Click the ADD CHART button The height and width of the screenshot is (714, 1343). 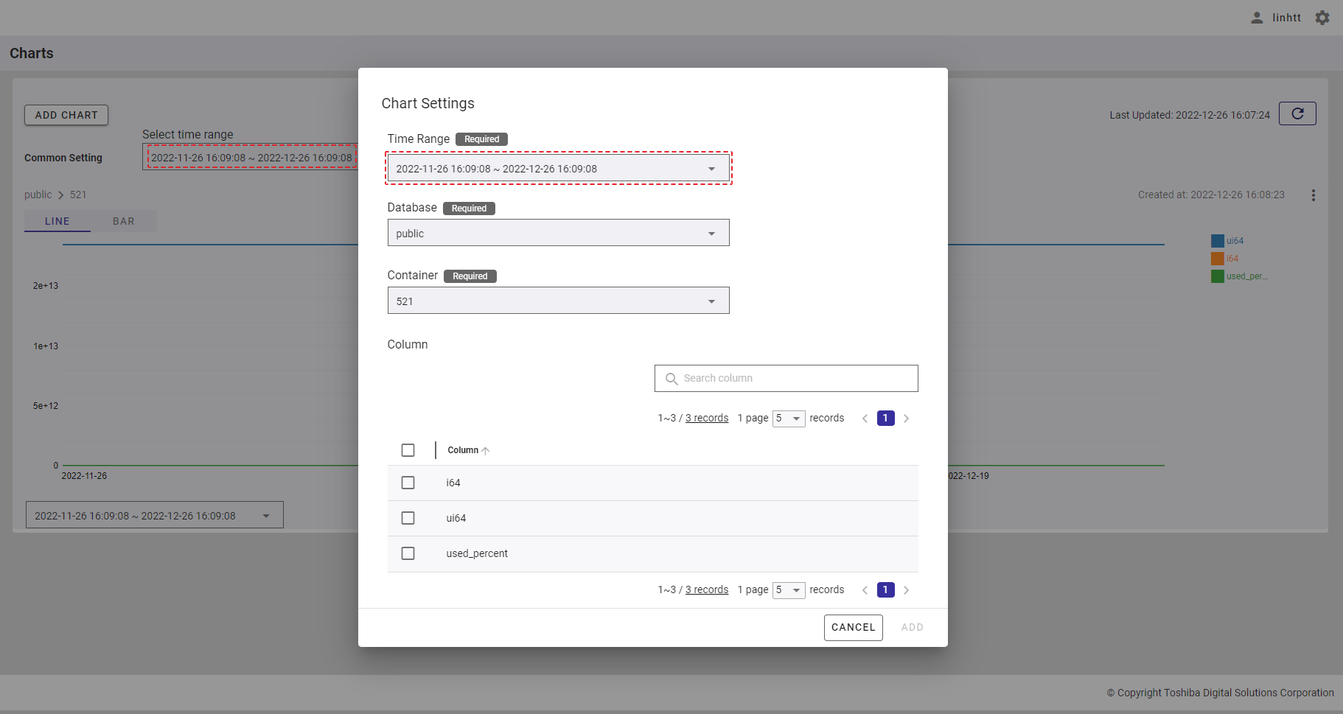pos(66,115)
